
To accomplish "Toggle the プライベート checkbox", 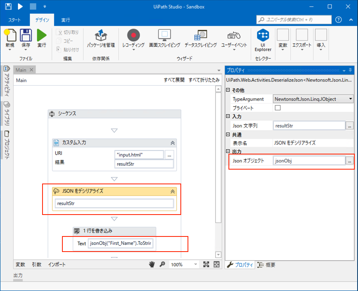I will [278, 108].
